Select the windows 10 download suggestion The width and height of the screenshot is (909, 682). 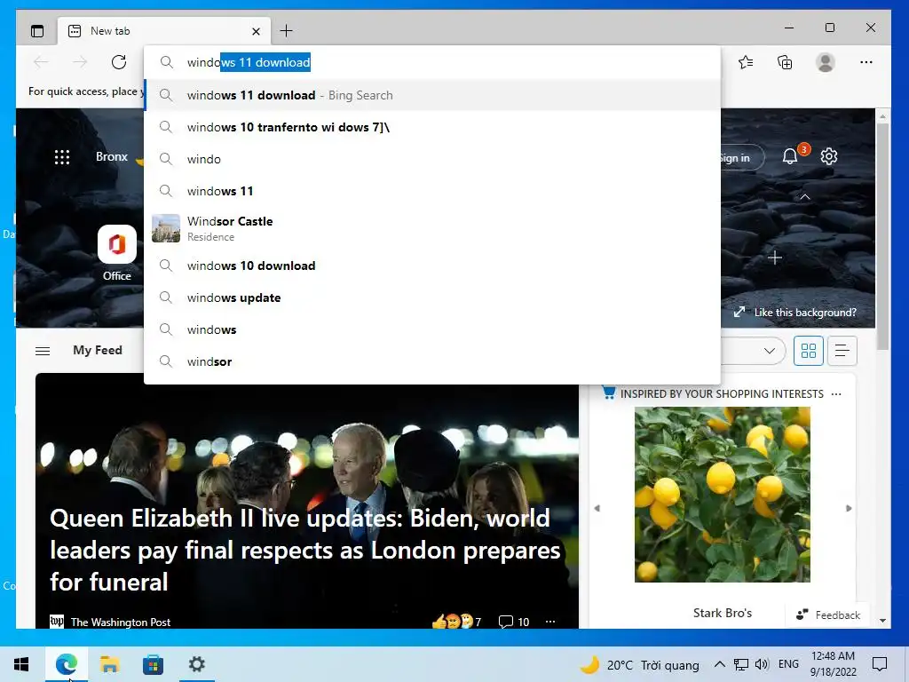click(432, 266)
